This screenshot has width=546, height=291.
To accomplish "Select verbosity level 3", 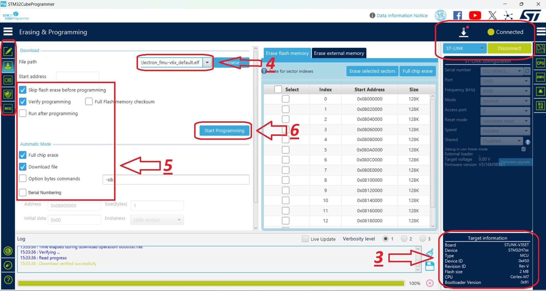I will click(x=423, y=239).
